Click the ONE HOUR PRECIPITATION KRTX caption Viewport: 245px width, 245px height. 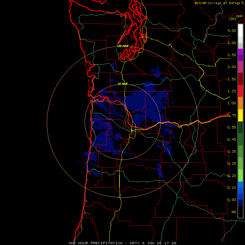click(x=122, y=243)
